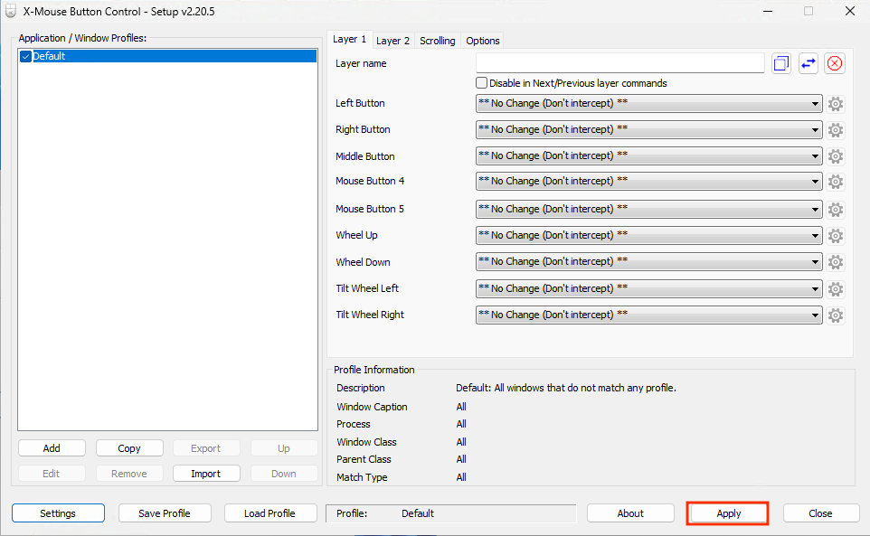Expand the Tilt Wheel Left dropdown
The width and height of the screenshot is (870, 536).
click(648, 288)
